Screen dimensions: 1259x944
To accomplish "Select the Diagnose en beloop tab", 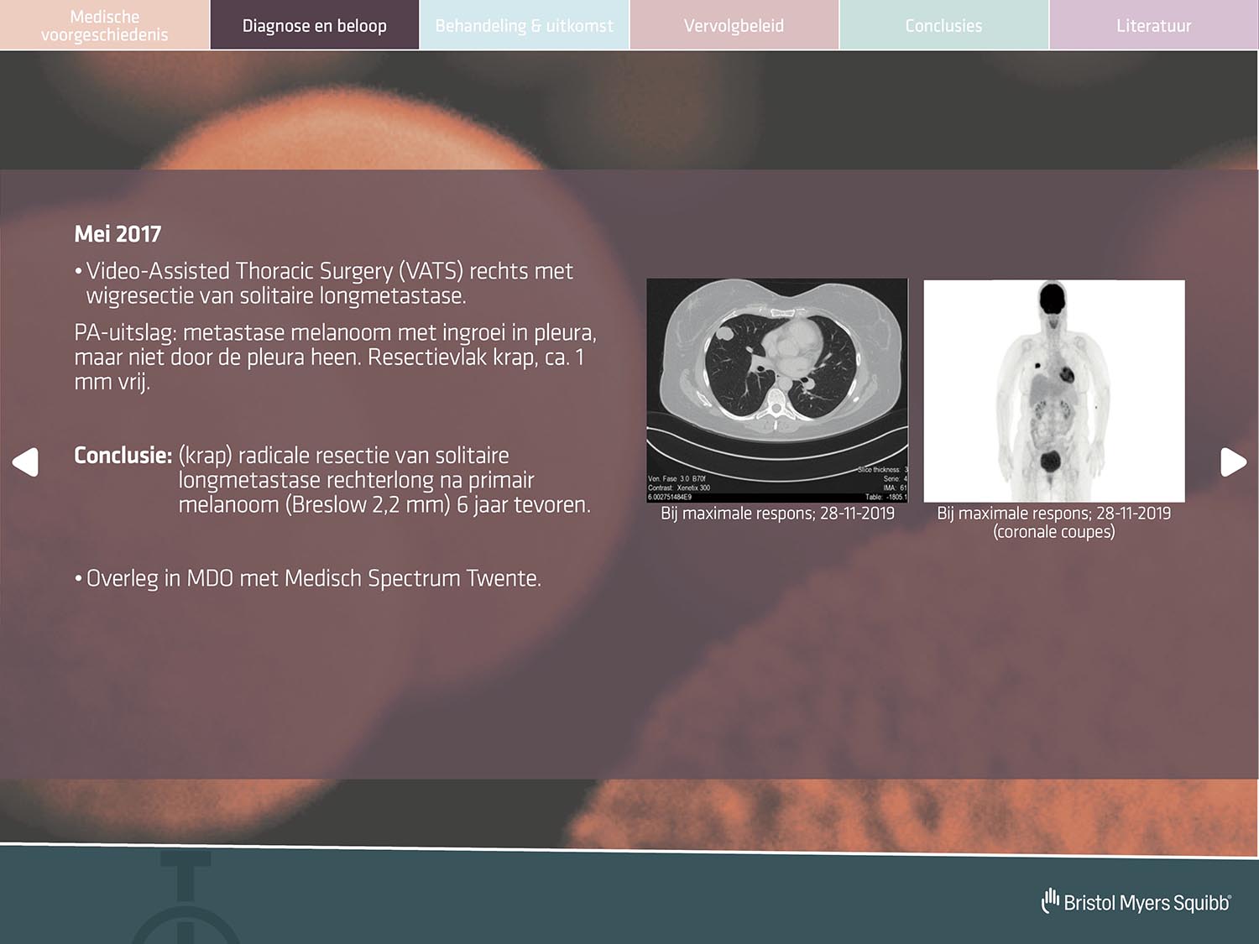I will pyautogui.click(x=315, y=25).
